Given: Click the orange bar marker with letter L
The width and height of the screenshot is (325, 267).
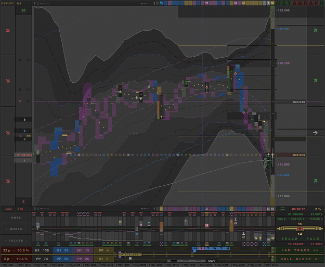Looking at the screenshot, I should (x=231, y=225).
